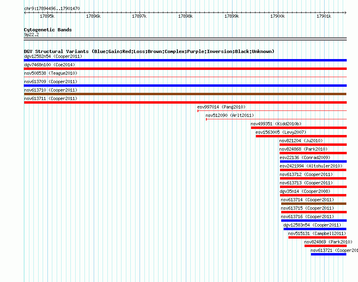The image size is (358, 282).
Task: Select dgv35n14 (Cooper2008) label
Action: pos(305,191)
